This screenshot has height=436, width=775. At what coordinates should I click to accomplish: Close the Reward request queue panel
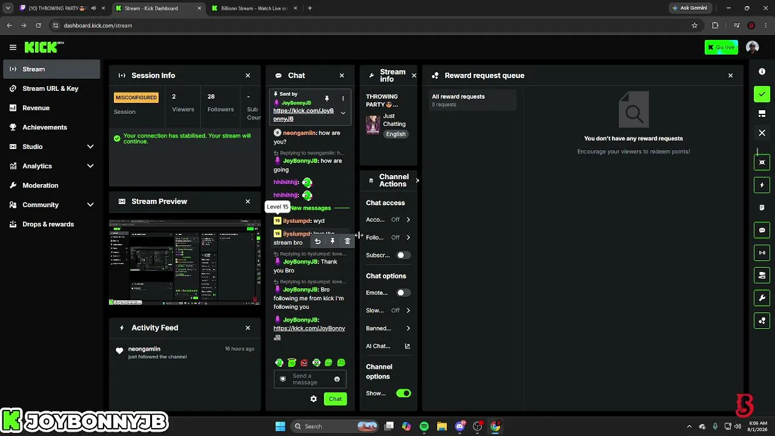pyautogui.click(x=730, y=76)
